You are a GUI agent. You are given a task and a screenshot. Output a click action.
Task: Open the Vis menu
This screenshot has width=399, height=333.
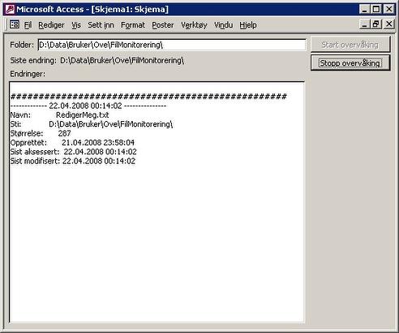click(76, 25)
